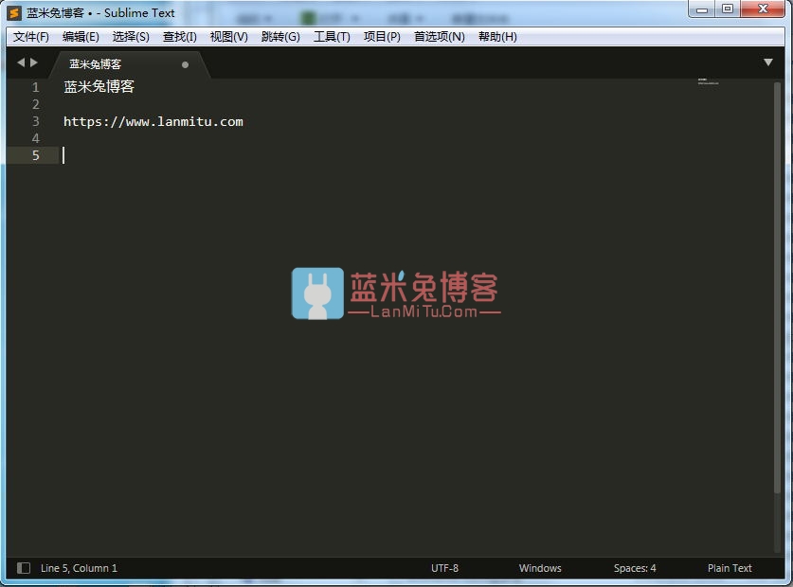The height and width of the screenshot is (587, 793).
Task: Toggle the sidebar panel switcher icon
Action: (24, 568)
